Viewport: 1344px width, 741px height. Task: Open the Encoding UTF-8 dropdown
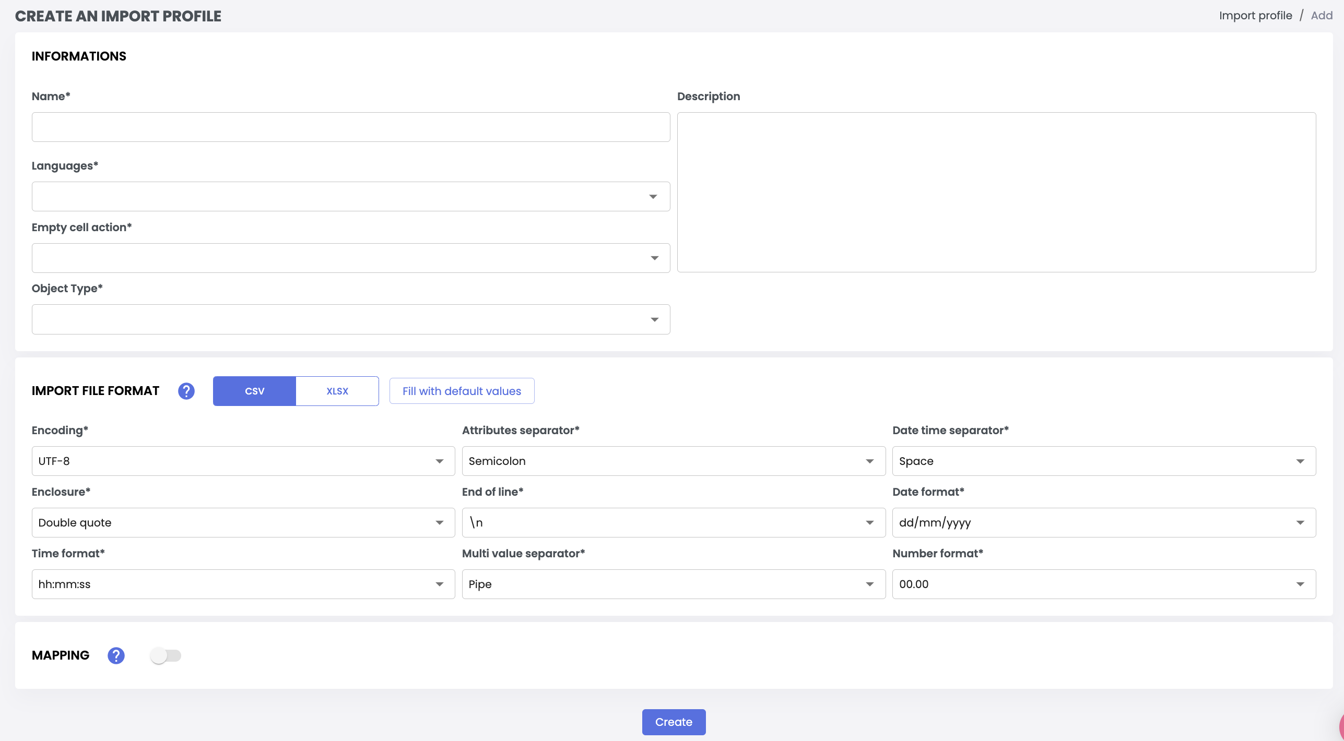click(243, 461)
